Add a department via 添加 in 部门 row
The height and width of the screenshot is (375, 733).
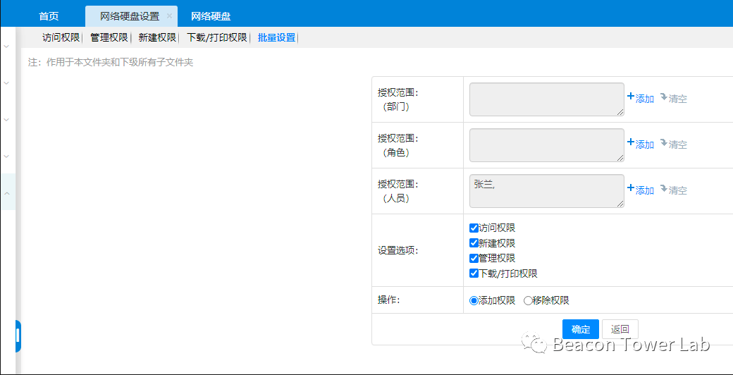(x=641, y=98)
